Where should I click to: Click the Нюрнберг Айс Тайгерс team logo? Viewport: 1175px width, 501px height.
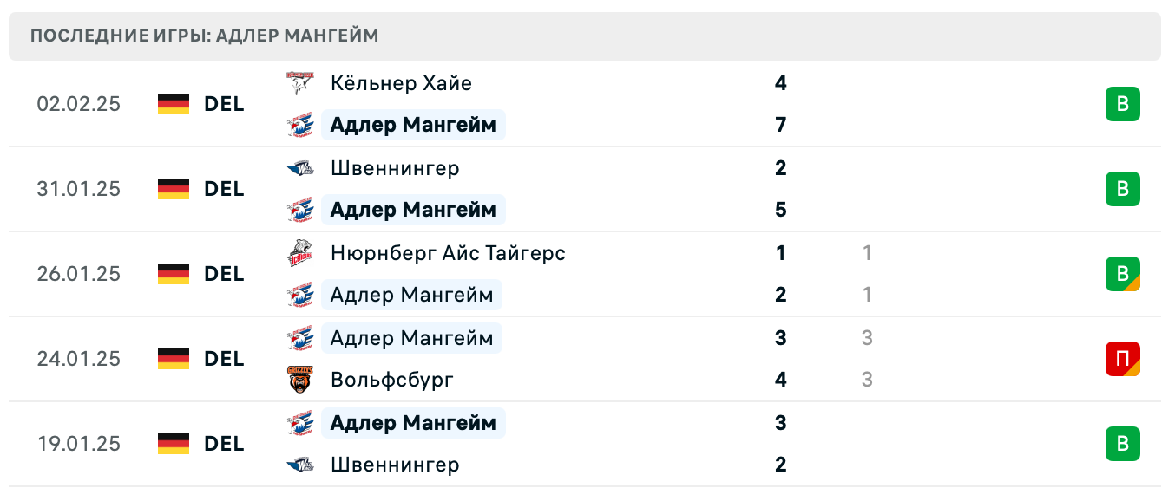pyautogui.click(x=299, y=253)
